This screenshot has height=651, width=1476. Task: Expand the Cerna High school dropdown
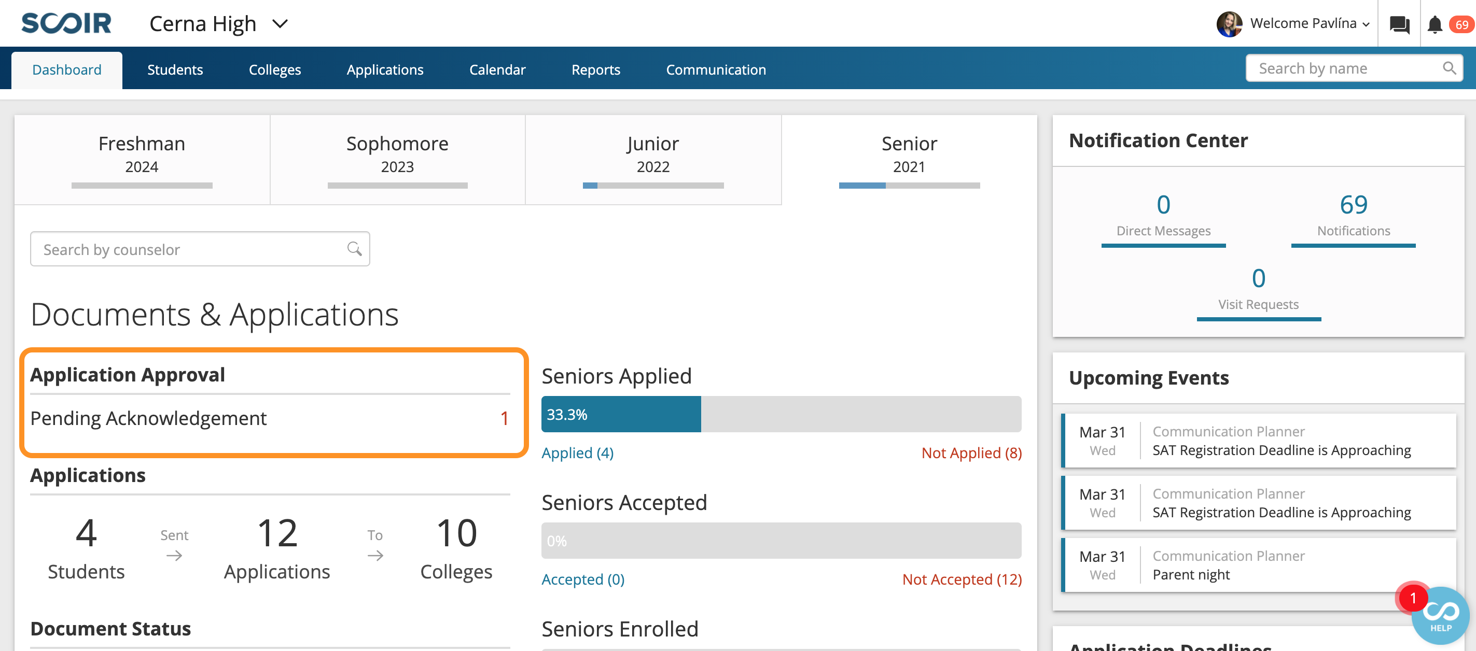[280, 23]
